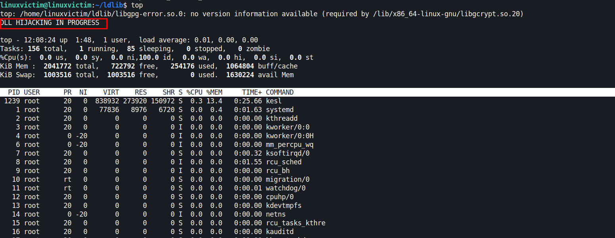Click the PID column header
This screenshot has width=615, height=238.
pyautogui.click(x=13, y=92)
